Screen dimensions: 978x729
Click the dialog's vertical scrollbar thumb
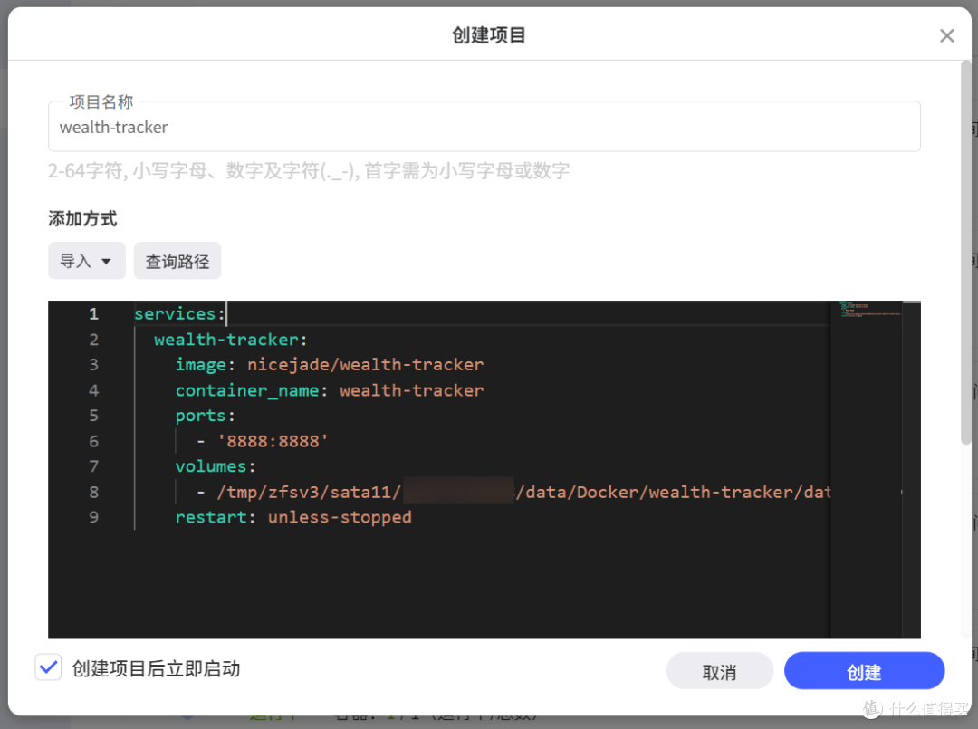point(965,253)
